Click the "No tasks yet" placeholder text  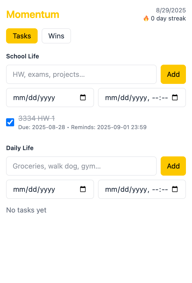[x=26, y=210]
